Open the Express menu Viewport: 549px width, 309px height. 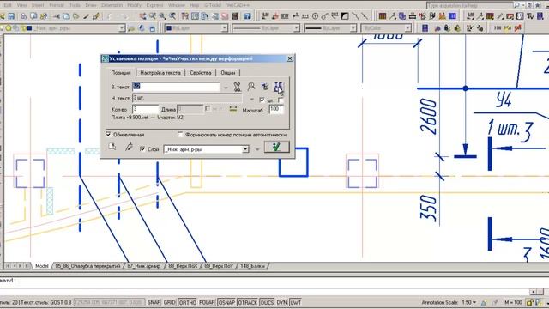[154, 5]
